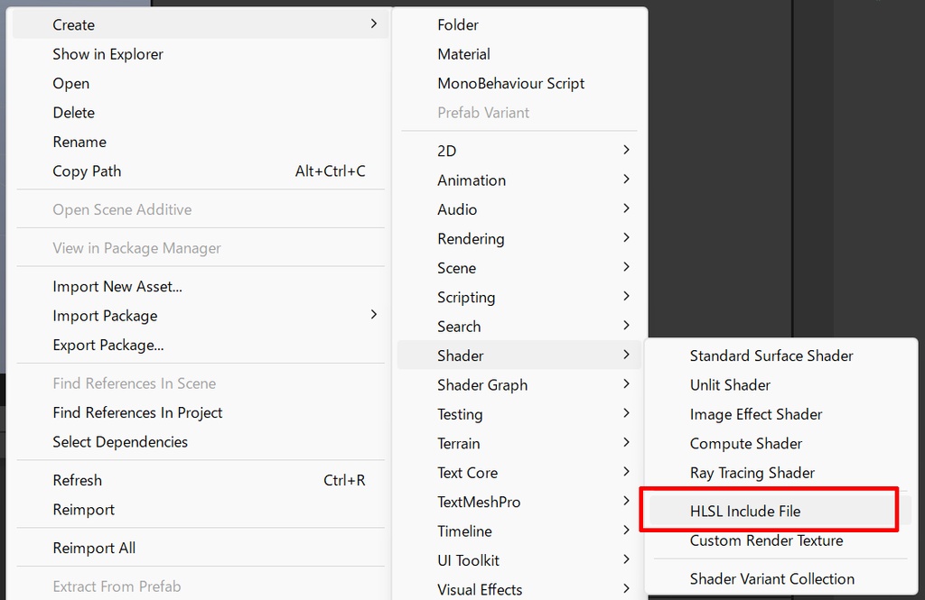Create a new Folder
Viewport: 925px width, 600px height.
pyautogui.click(x=458, y=25)
